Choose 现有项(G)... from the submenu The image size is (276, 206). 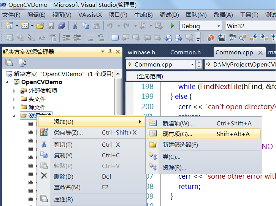tap(204, 134)
